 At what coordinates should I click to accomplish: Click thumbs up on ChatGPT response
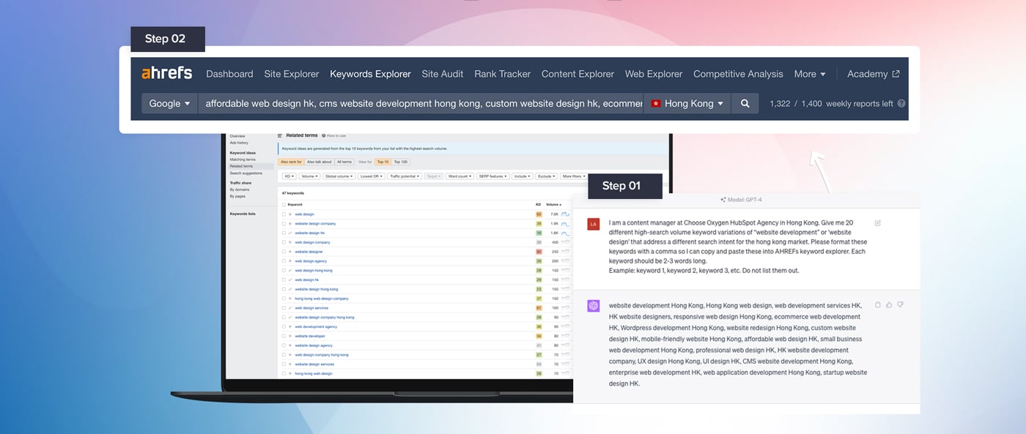pyautogui.click(x=889, y=304)
